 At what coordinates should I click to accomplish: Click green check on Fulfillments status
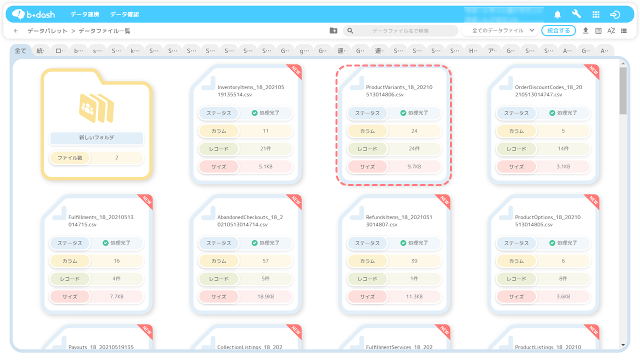coord(105,243)
